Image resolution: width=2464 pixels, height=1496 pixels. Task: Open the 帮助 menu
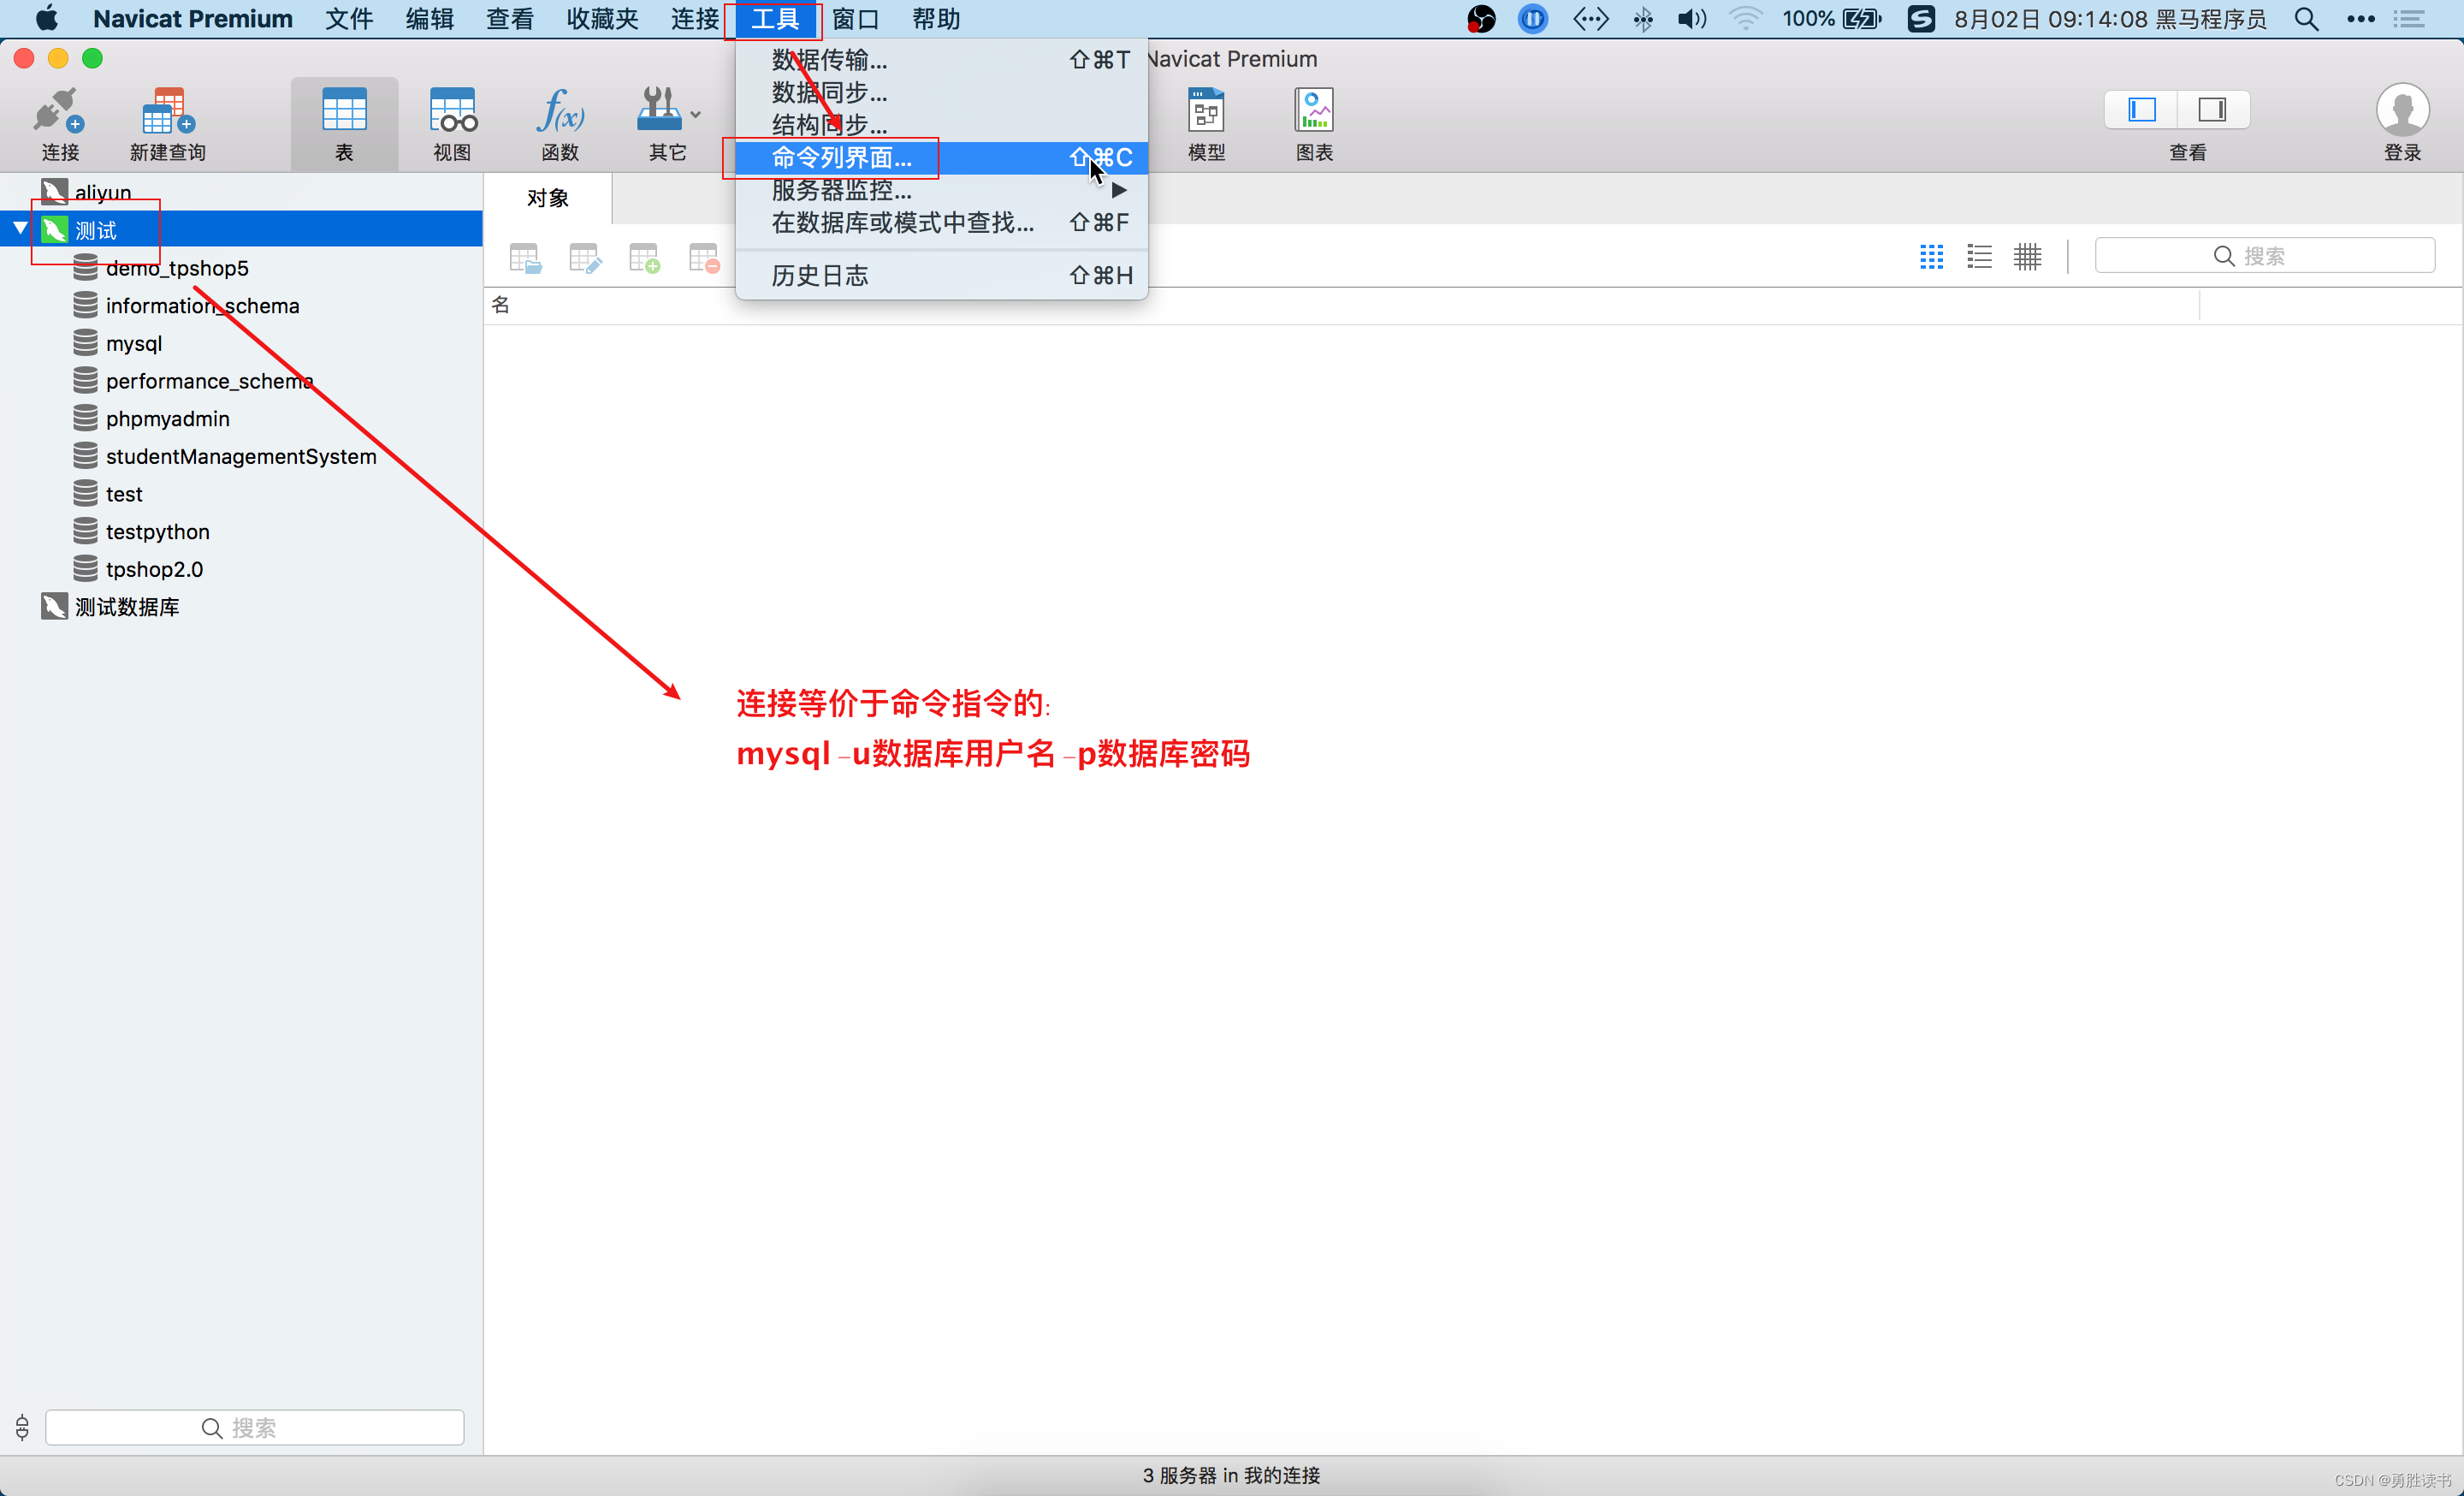click(x=936, y=19)
